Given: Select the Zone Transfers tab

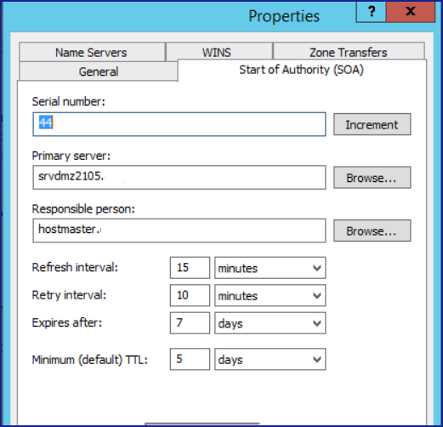Looking at the screenshot, I should pos(349,52).
